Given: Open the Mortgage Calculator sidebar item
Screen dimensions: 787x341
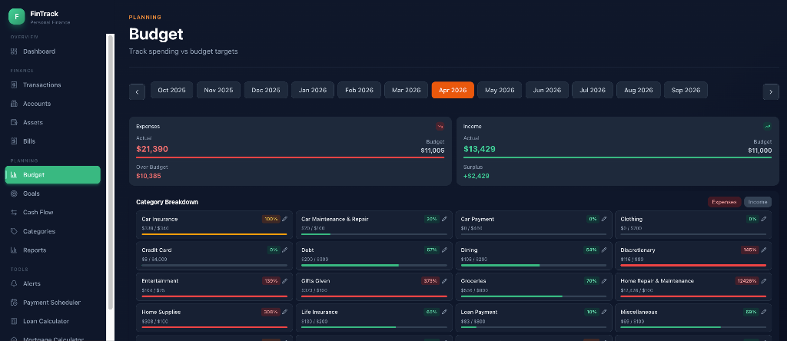Looking at the screenshot, I should pos(53,339).
